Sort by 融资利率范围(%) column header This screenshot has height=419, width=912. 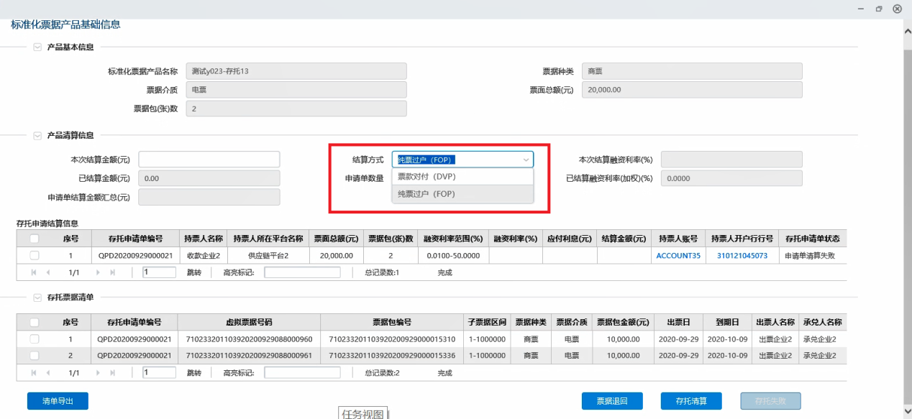click(453, 239)
